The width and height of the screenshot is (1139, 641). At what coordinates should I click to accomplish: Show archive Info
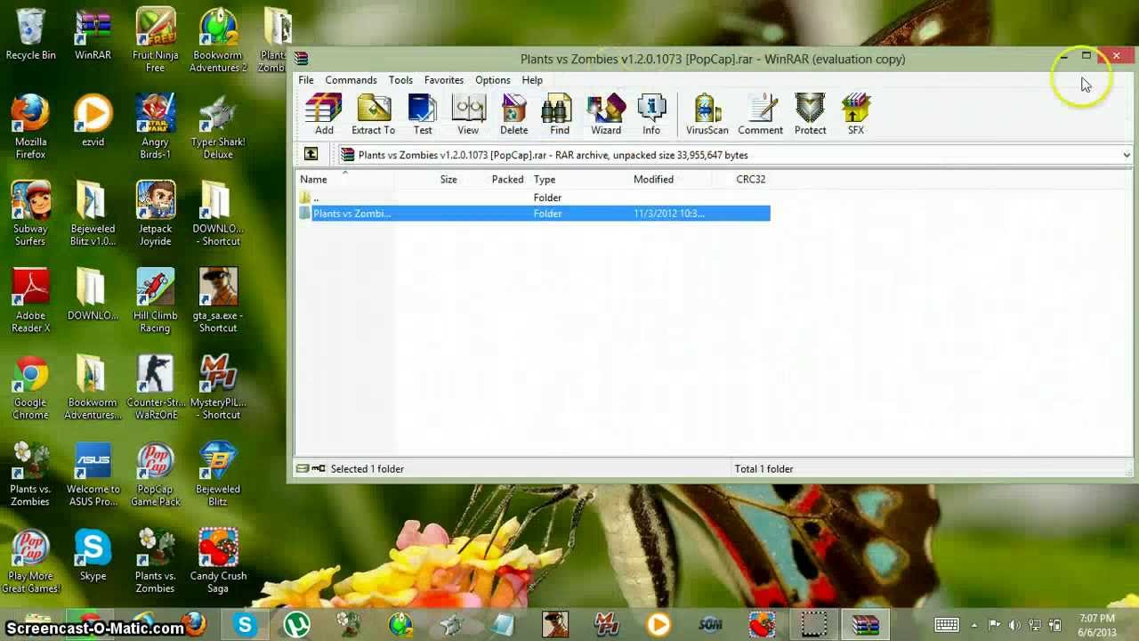click(x=651, y=114)
